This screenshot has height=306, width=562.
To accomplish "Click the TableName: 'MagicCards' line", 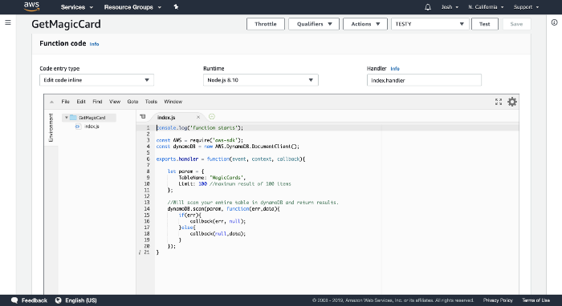I will (212, 178).
